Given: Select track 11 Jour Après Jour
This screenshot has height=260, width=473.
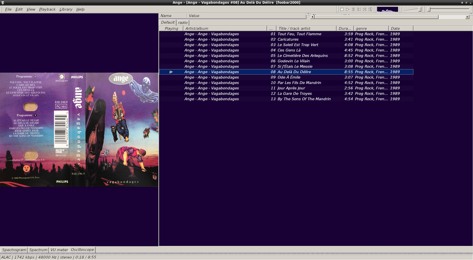Looking at the screenshot, I should point(286,88).
